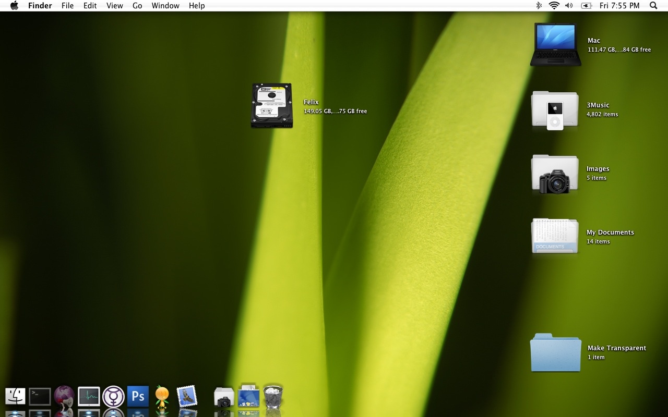
Task: Click the Wi-Fi status icon
Action: [x=554, y=6]
